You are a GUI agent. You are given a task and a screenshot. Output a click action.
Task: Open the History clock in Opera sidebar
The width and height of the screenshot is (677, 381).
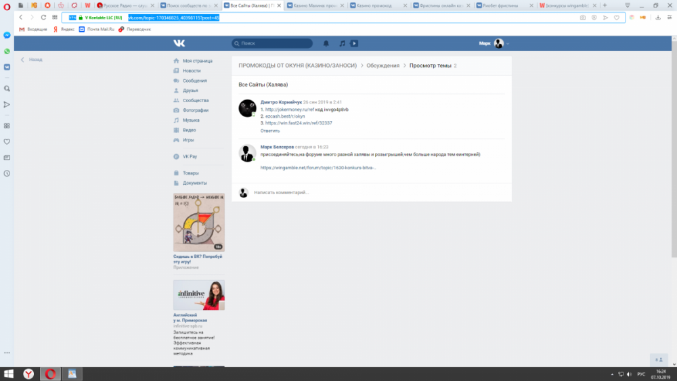pos(7,173)
